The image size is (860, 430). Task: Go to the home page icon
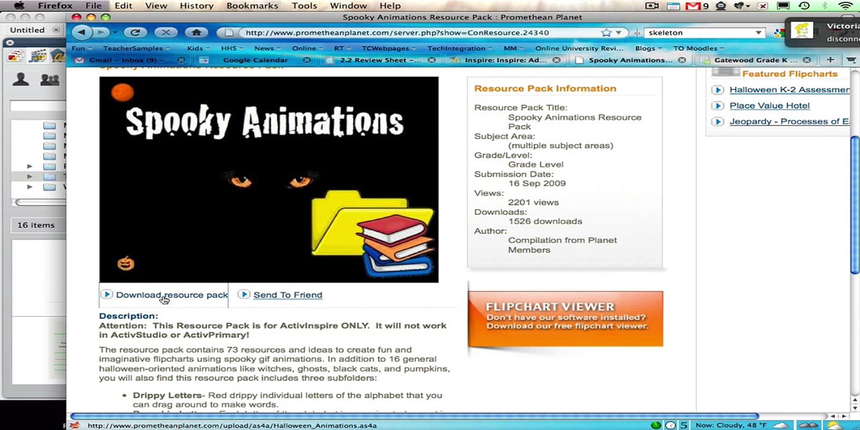pyautogui.click(x=196, y=32)
